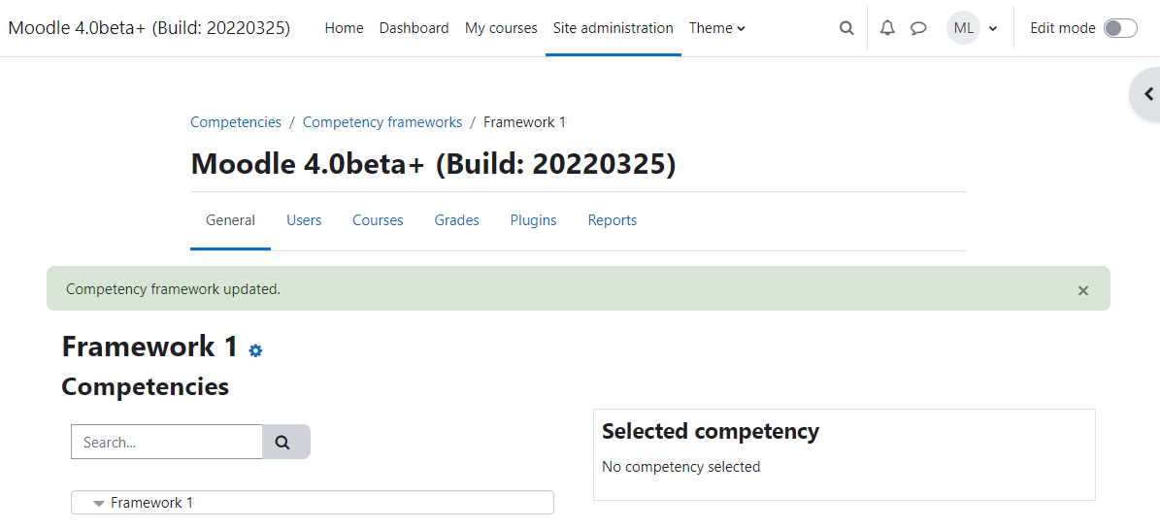Toggle the Edit mode switch
The image size is (1160, 529).
tap(1120, 28)
